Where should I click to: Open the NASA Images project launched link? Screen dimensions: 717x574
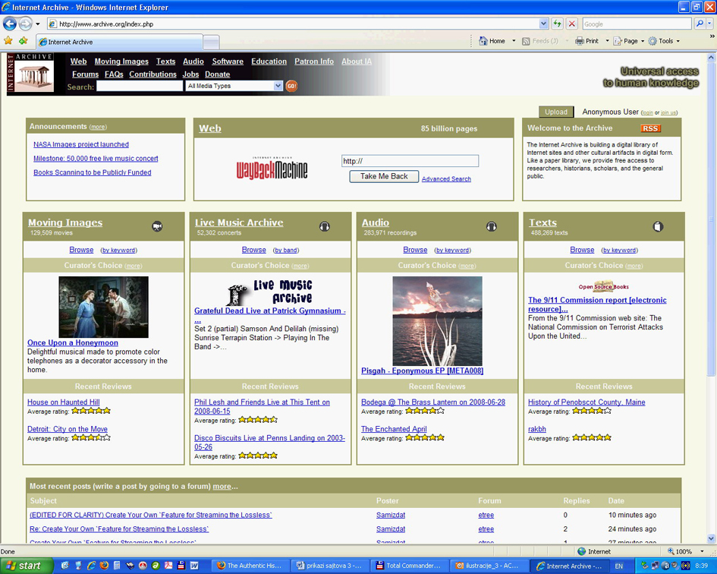(81, 144)
